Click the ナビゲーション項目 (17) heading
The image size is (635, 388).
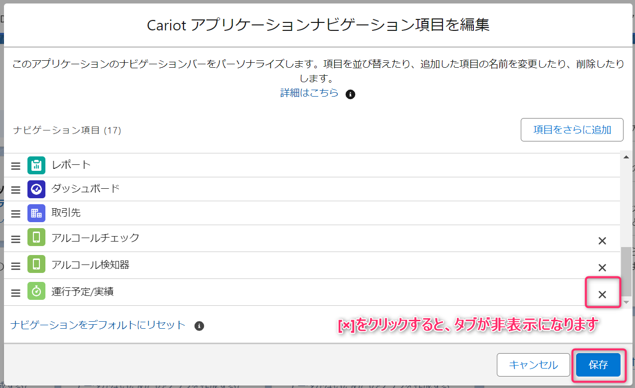point(67,130)
